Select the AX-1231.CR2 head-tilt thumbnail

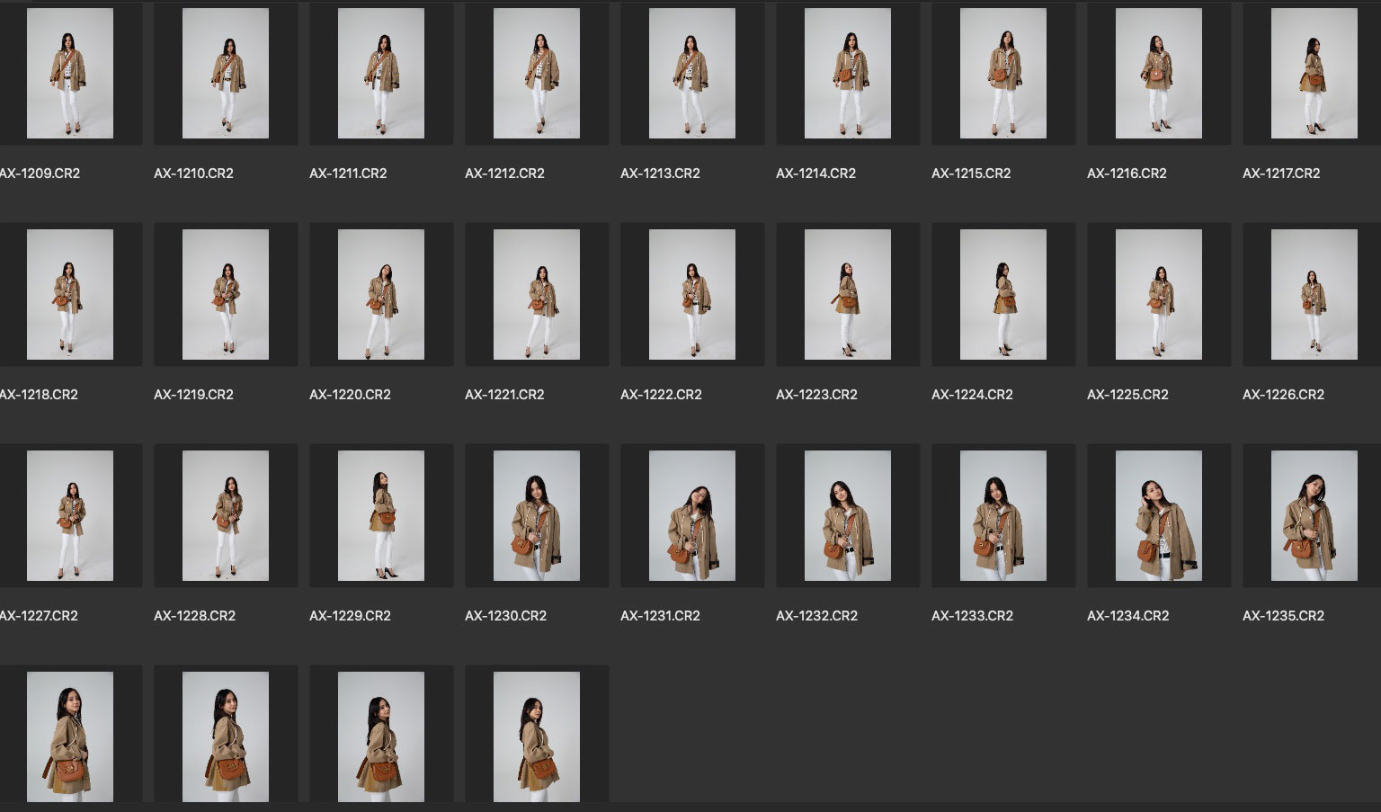[692, 516]
